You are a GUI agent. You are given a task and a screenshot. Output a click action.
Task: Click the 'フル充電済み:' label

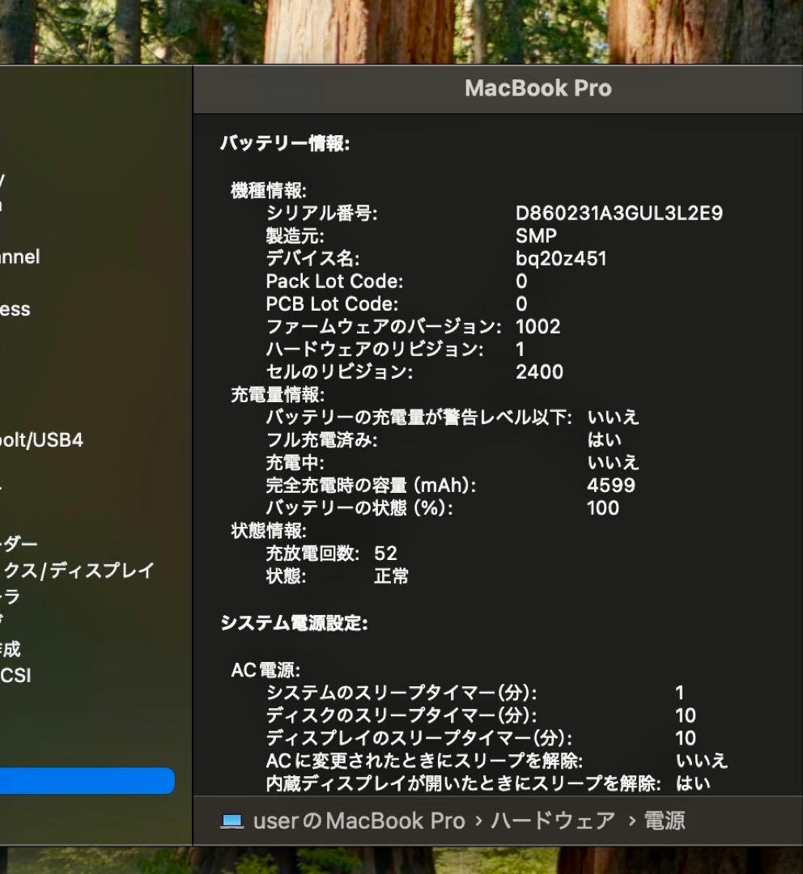pyautogui.click(x=321, y=440)
